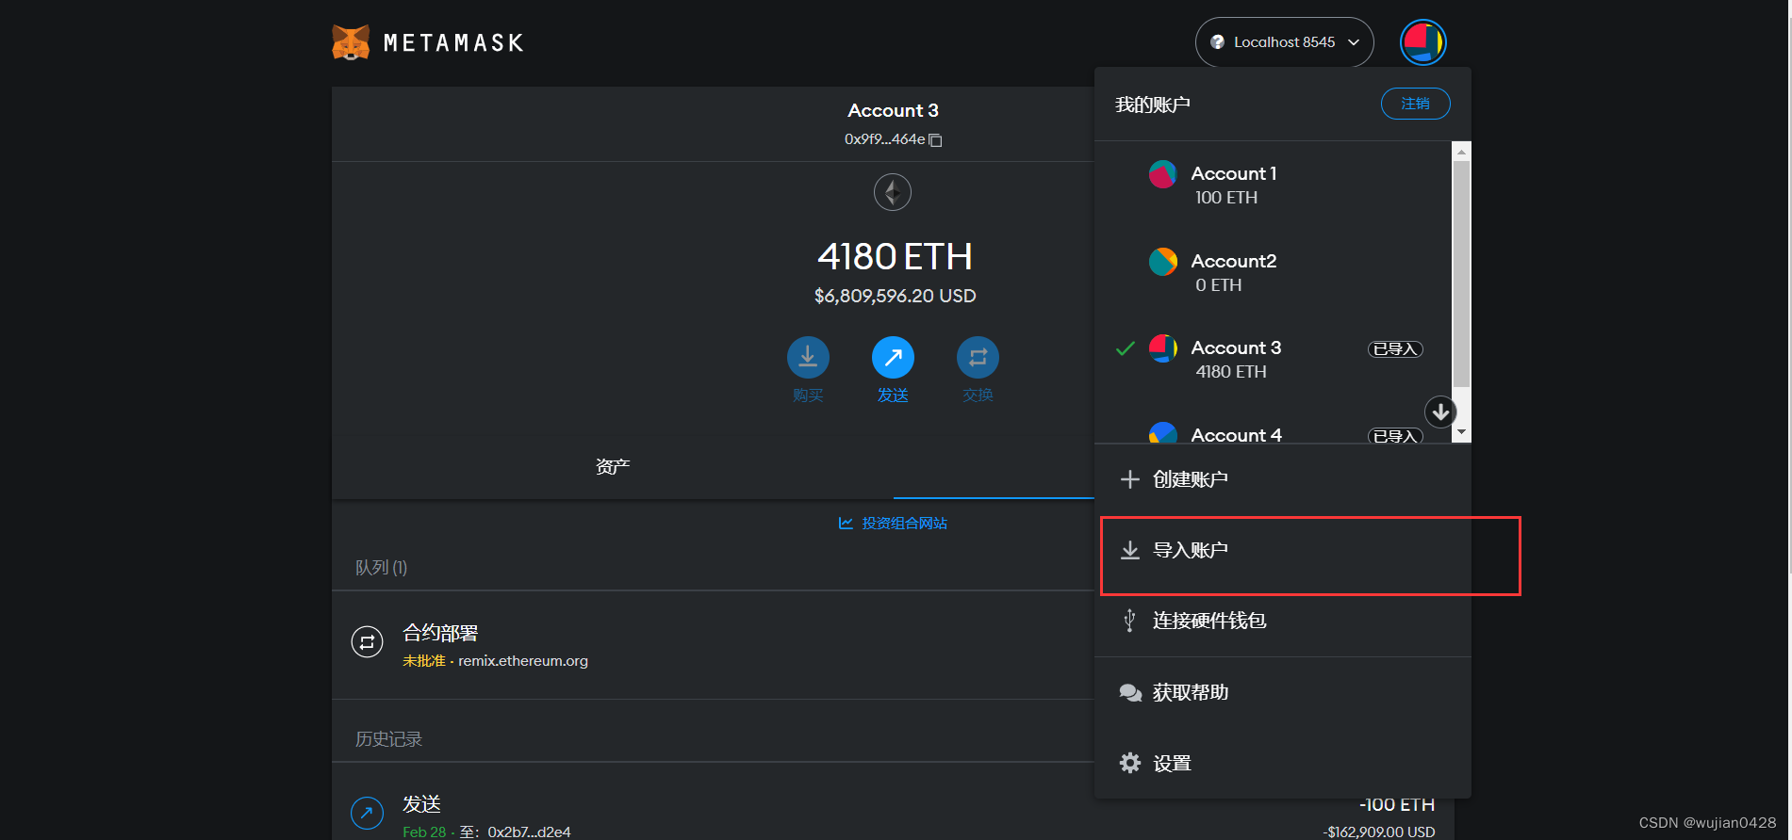Select Account 3 with 4180 ETH

coord(1273,359)
